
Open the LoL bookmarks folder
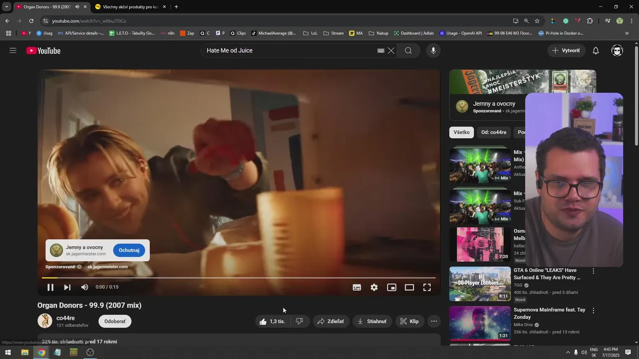click(x=310, y=33)
